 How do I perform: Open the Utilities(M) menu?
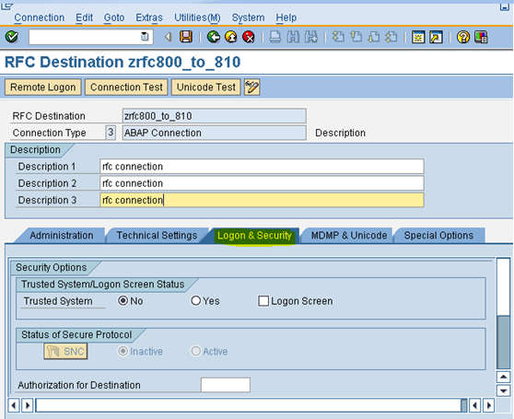(x=197, y=17)
